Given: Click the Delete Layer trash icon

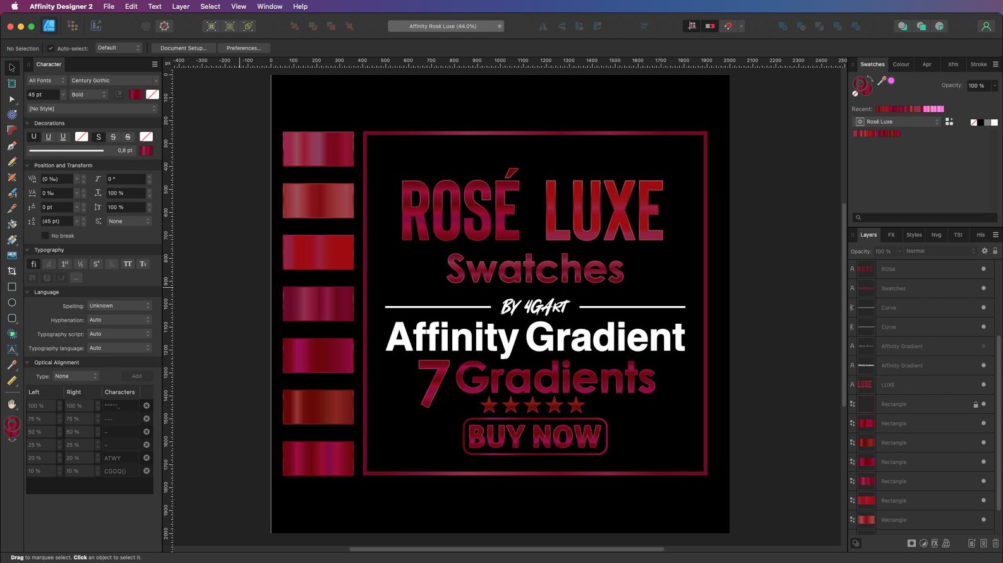Looking at the screenshot, I should pos(995,543).
